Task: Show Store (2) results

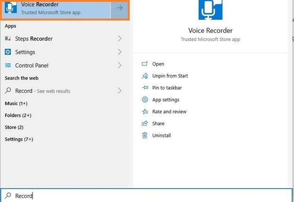Action: click(x=14, y=128)
